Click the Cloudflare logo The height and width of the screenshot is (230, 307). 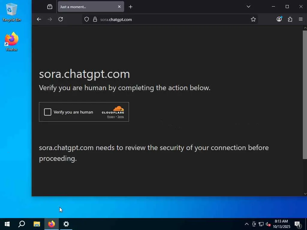coord(113,110)
